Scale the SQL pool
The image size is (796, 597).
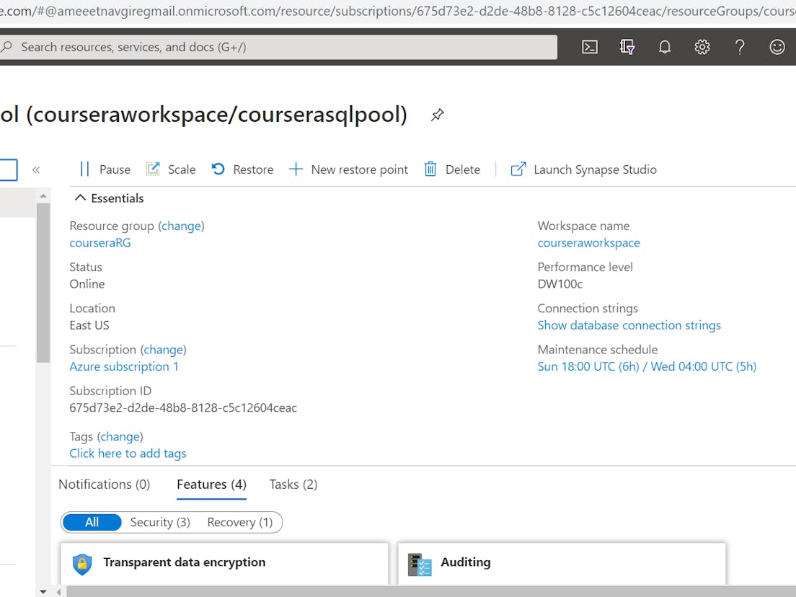point(171,169)
